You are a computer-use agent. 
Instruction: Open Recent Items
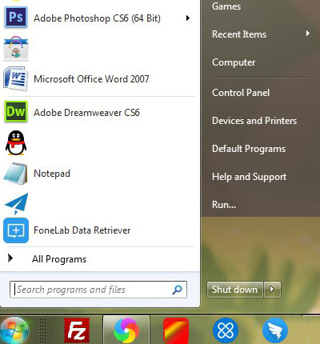coord(239,34)
